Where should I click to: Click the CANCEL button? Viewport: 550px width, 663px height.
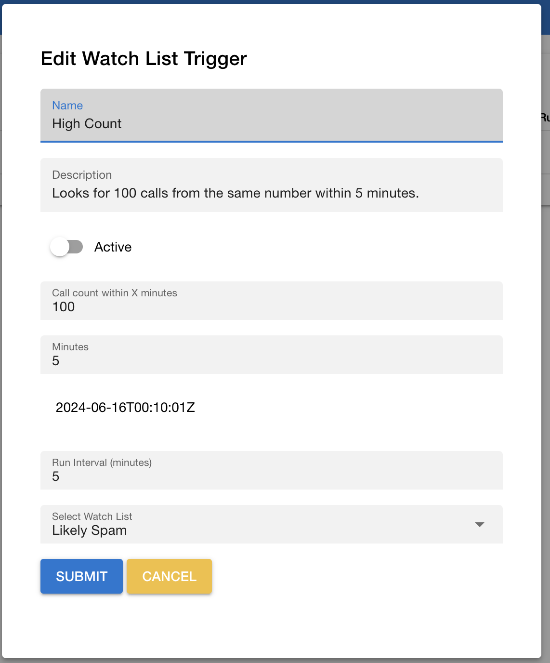(169, 576)
